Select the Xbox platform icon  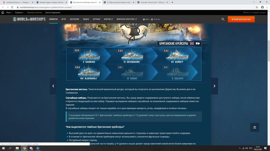146,19
